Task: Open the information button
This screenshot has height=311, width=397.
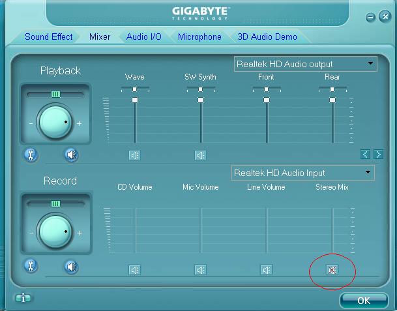Action: point(23,298)
